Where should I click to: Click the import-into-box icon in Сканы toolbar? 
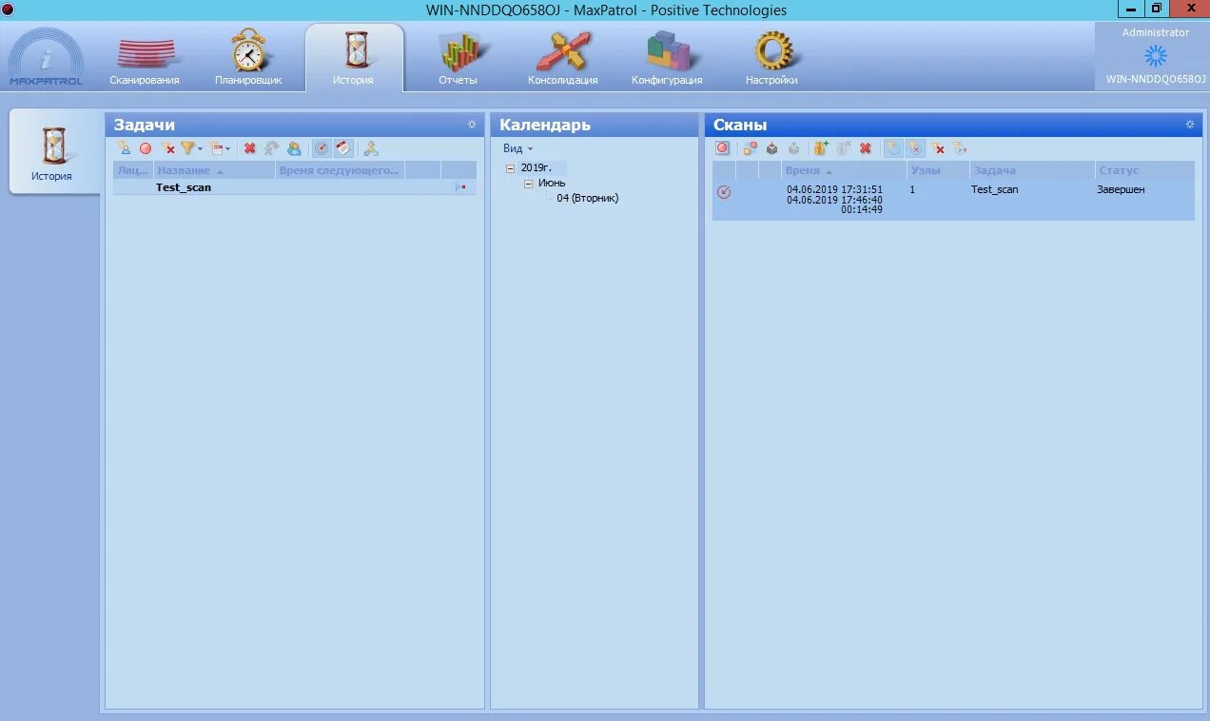tap(772, 148)
